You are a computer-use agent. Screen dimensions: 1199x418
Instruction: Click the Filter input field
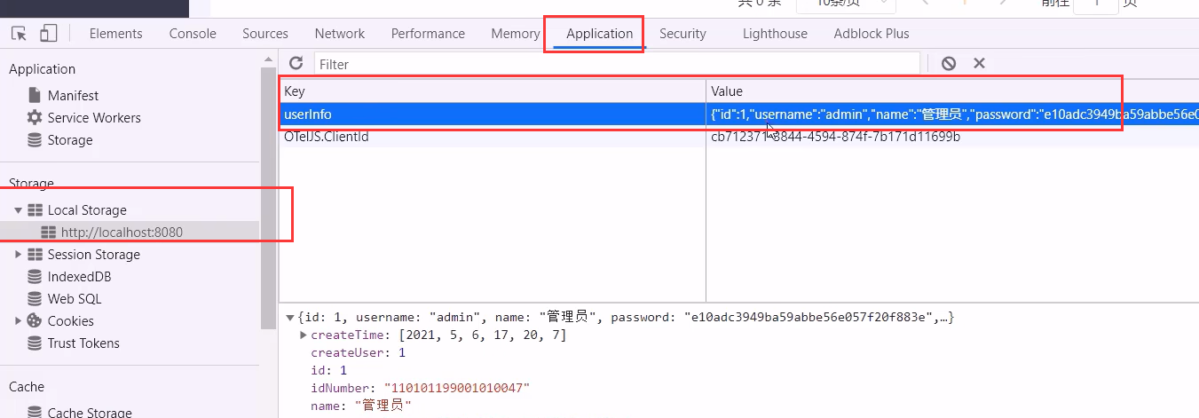(617, 64)
